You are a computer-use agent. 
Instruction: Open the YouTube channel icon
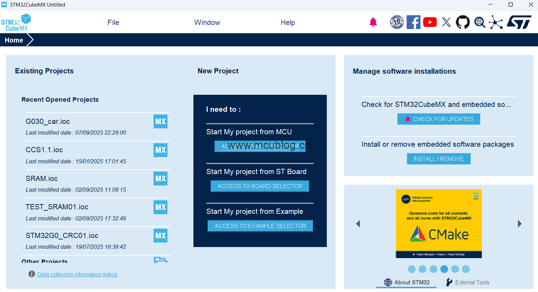[430, 22]
